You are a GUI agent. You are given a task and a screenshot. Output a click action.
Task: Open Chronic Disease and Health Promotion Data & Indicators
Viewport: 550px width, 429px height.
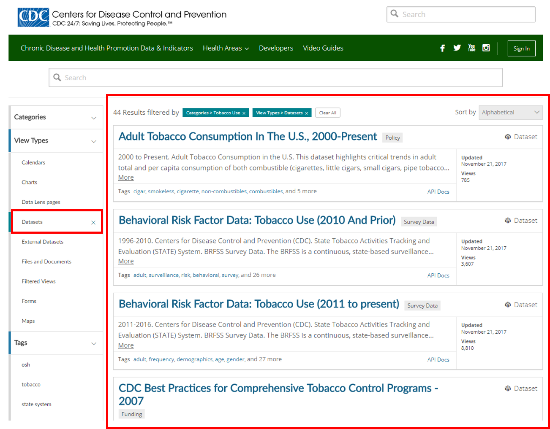107,48
